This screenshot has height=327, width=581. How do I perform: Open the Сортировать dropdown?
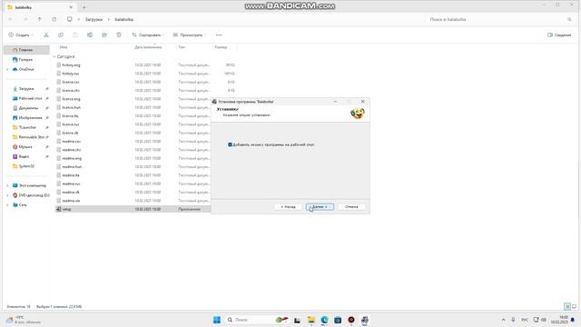tap(148, 35)
